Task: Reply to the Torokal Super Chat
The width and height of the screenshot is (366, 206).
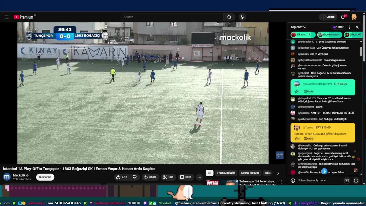Action: point(308,139)
